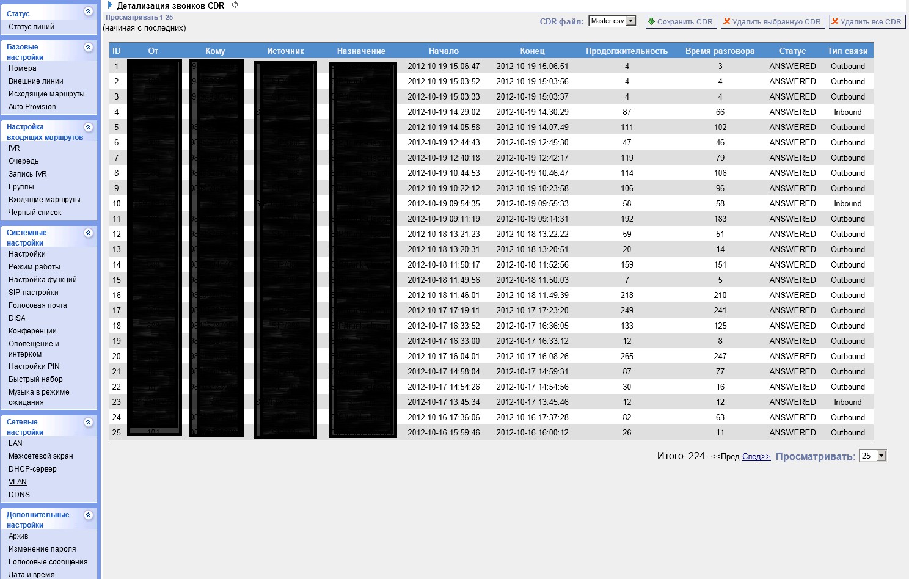Screen dimensions: 909x579
Task: Click end time 2012-10-16 16:00:12
Action: click(x=532, y=432)
